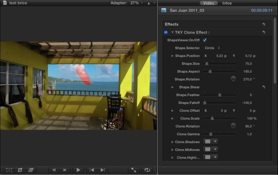Uncheck ShapeViewer.On/Off checkbox
This screenshot has height=175, width=278.
205,40
